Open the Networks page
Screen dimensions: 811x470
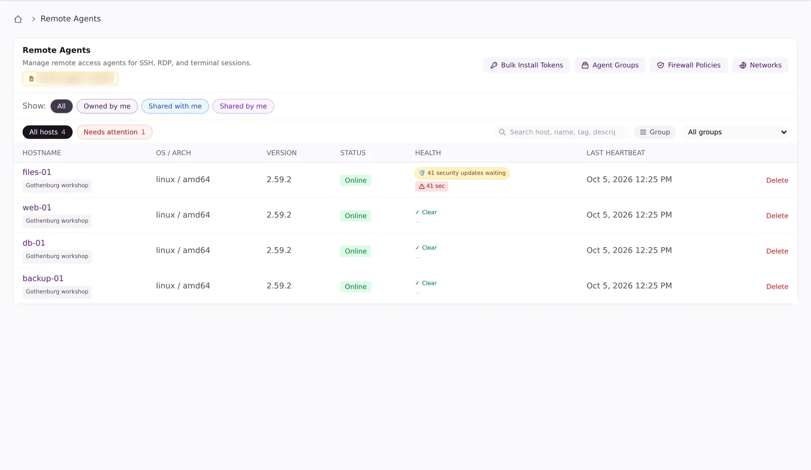pos(760,65)
